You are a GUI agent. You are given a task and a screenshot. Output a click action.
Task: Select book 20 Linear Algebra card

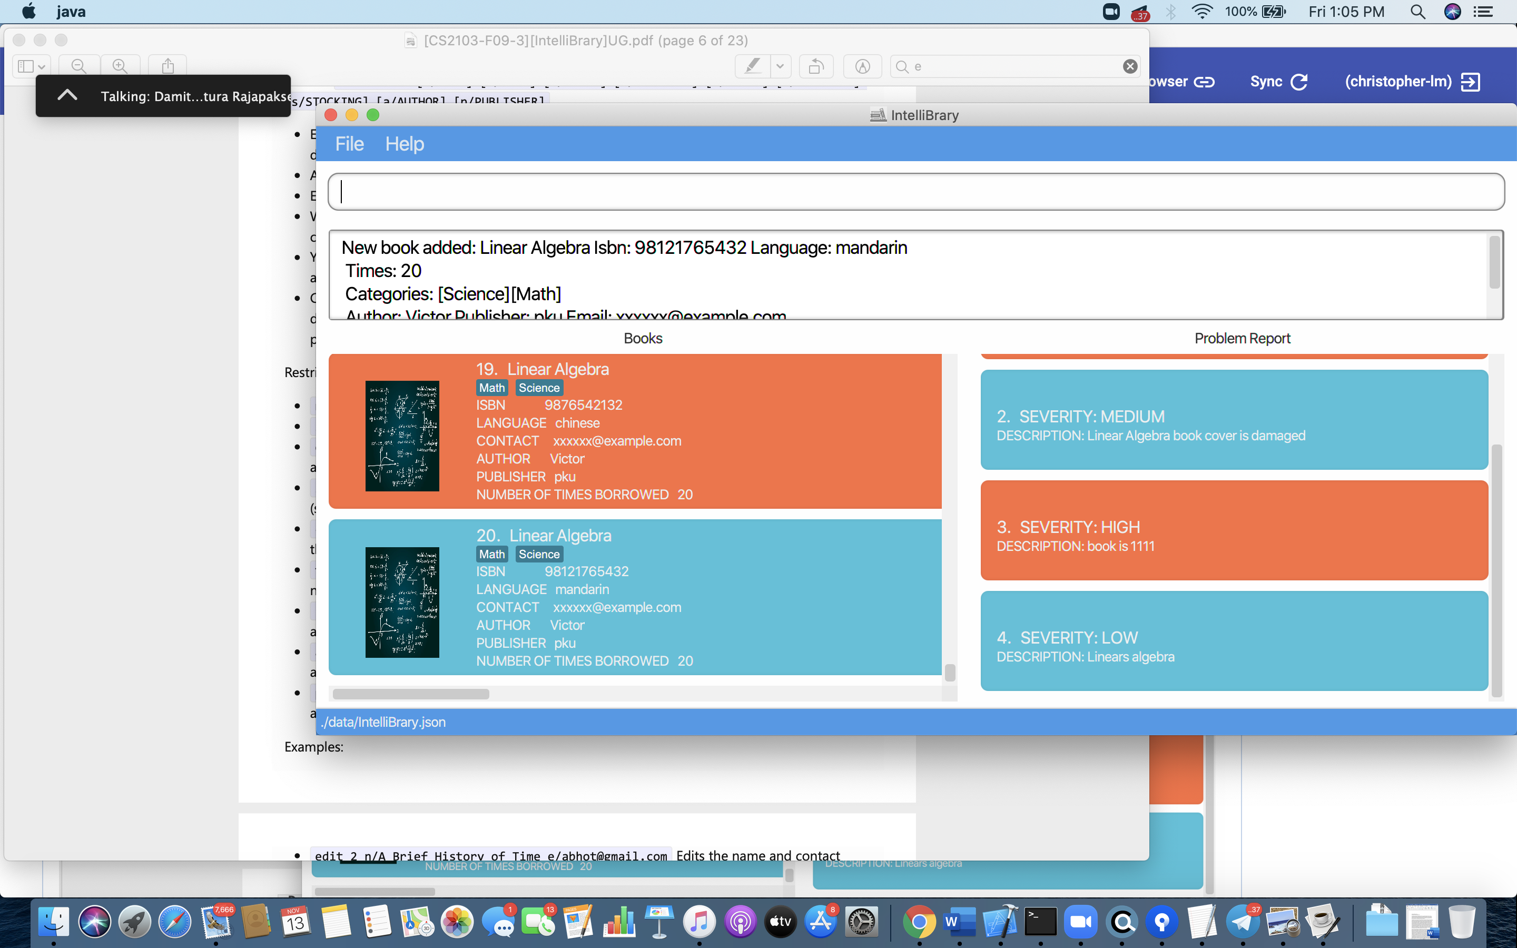click(634, 596)
